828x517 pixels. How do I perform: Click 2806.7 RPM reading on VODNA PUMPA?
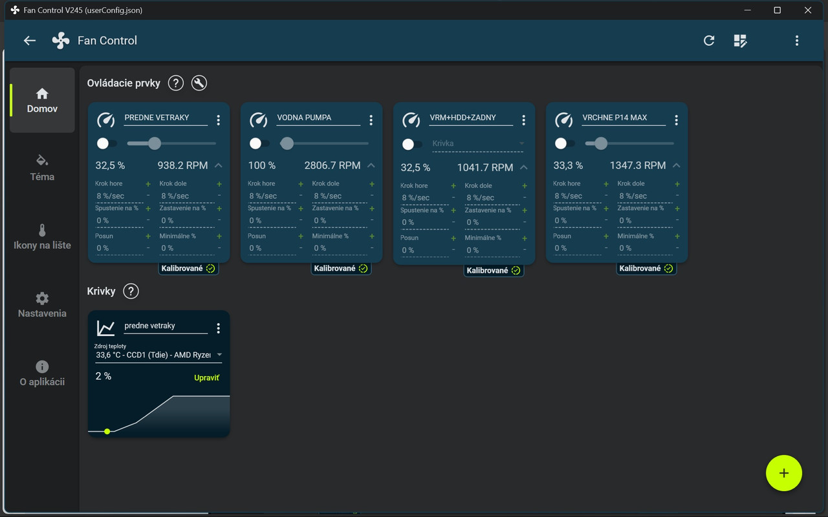point(332,165)
